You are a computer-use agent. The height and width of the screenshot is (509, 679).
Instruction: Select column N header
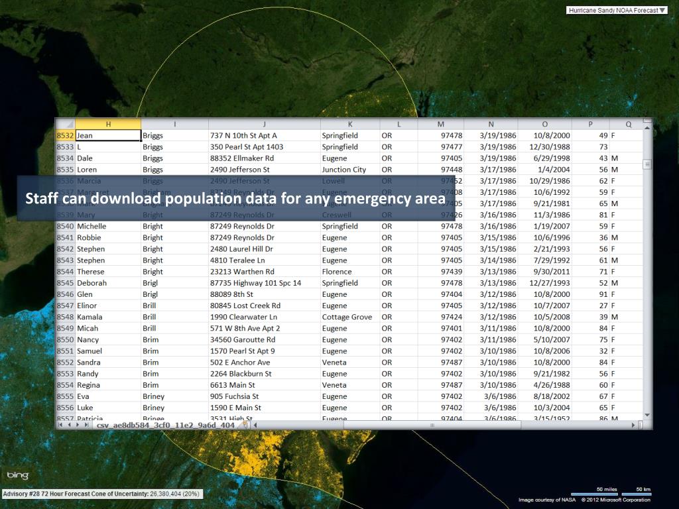click(x=491, y=124)
